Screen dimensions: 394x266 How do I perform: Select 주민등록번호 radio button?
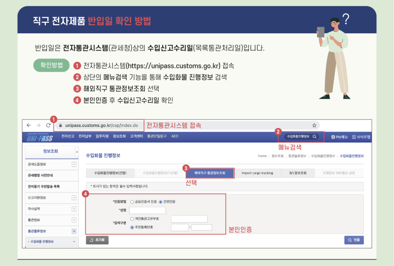132,227
